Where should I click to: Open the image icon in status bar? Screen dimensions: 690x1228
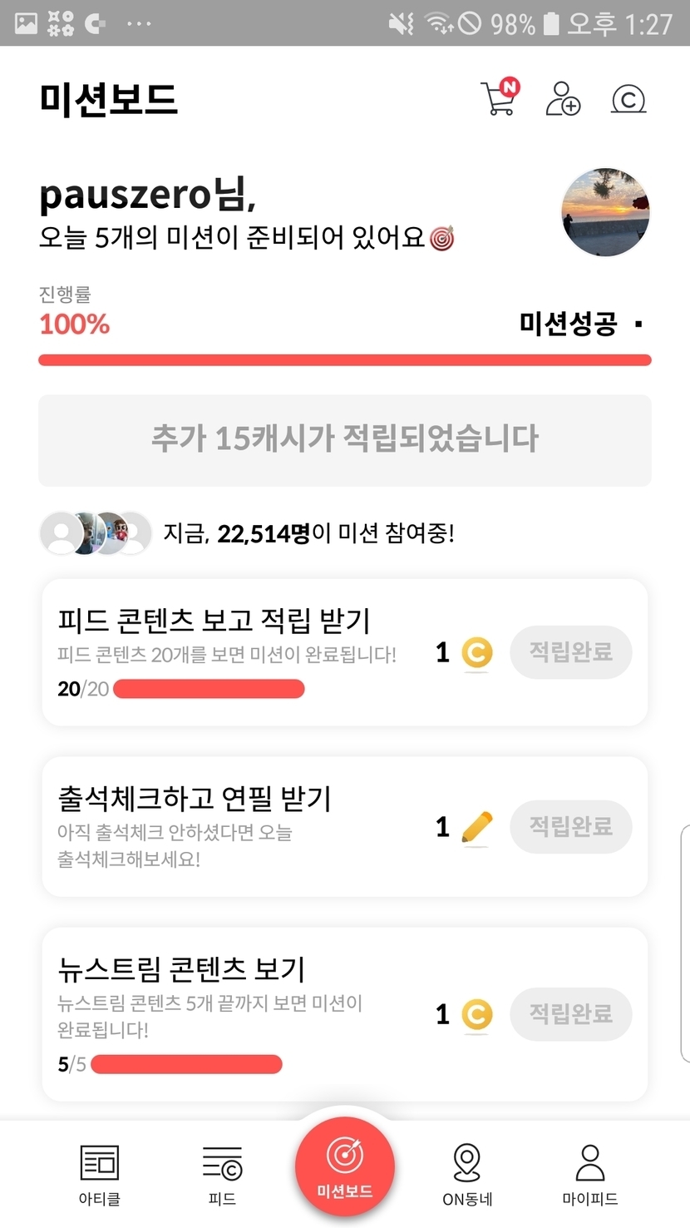[26, 23]
